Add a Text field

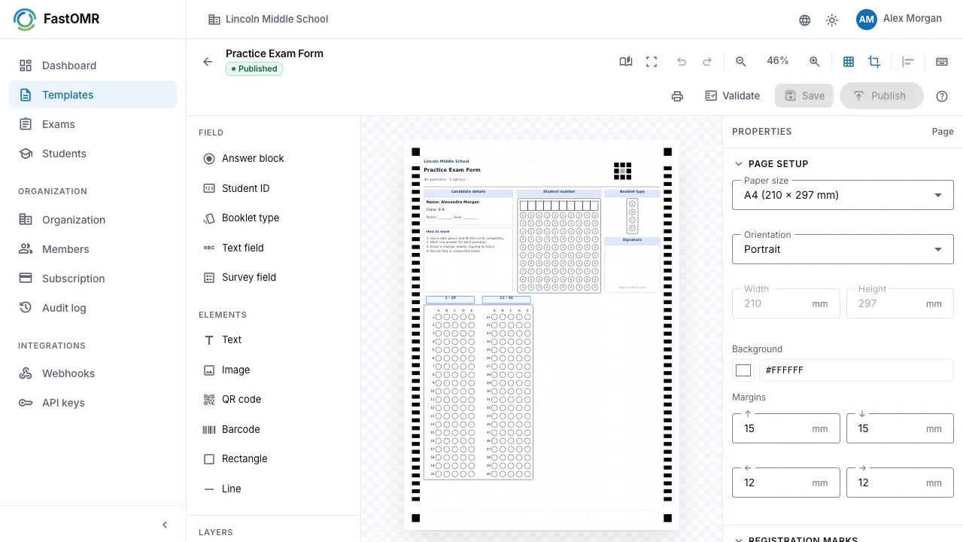click(274, 248)
